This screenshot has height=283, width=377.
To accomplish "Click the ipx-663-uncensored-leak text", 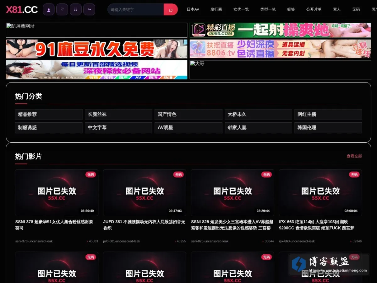I will coord(297,241).
